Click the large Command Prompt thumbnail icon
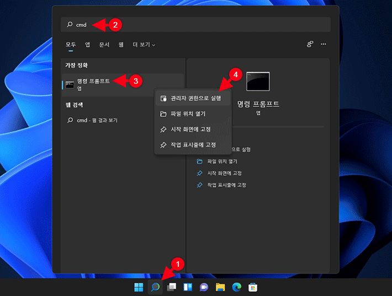 (258, 82)
